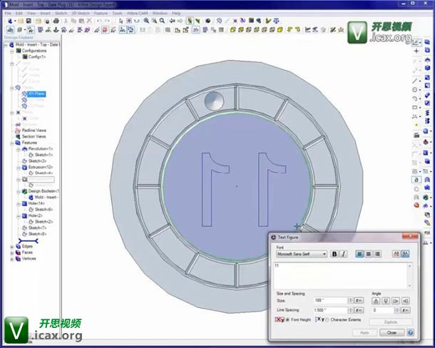
Task: Select the XY-Plane item in tree
Action: pos(36,94)
